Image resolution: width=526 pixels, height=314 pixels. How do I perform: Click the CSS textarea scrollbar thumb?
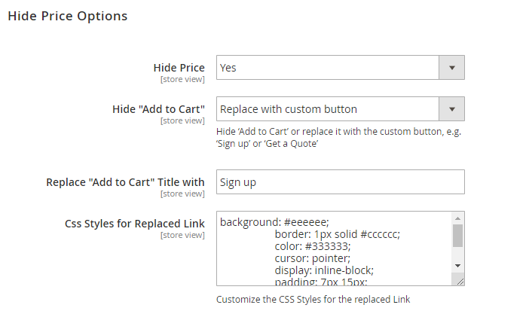[x=457, y=236]
